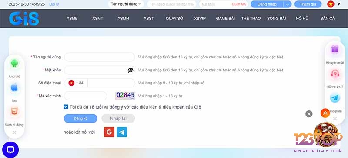This screenshot has width=348, height=158.
Task: Focus the header username/phone login field
Action: point(171,4)
